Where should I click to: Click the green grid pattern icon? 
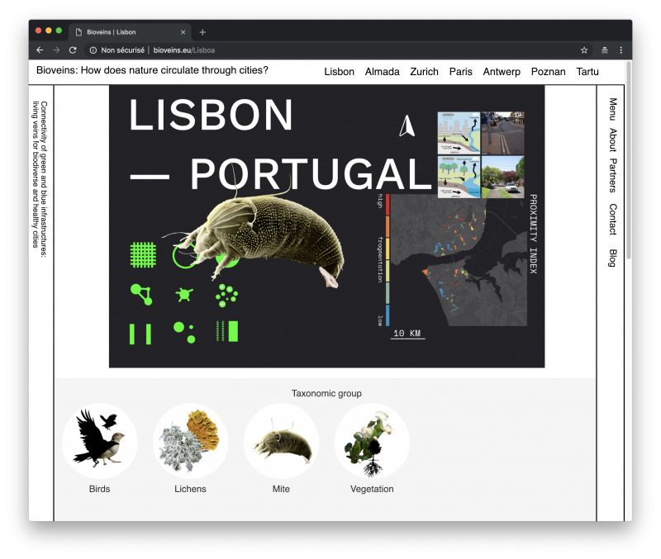coord(143,255)
